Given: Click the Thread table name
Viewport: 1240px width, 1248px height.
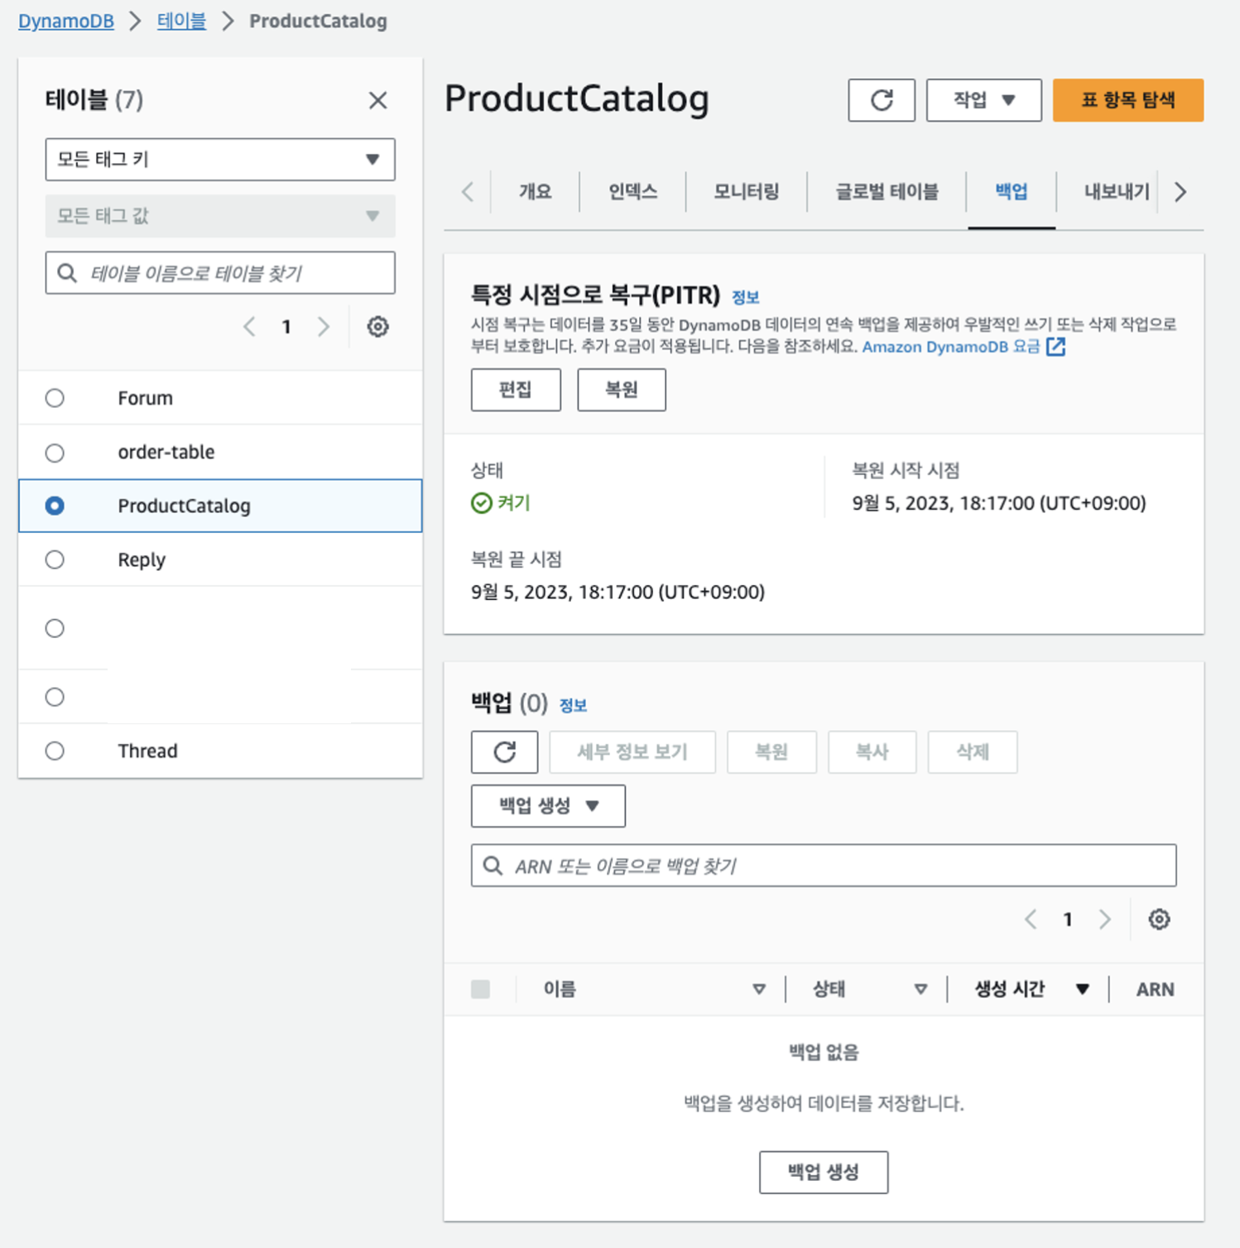Looking at the screenshot, I should click(147, 751).
